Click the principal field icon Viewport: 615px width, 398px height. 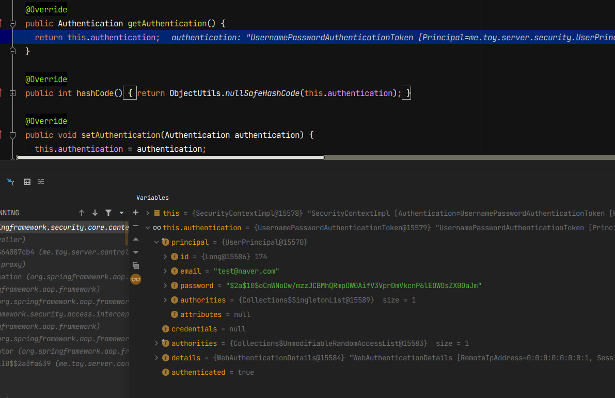tap(166, 242)
